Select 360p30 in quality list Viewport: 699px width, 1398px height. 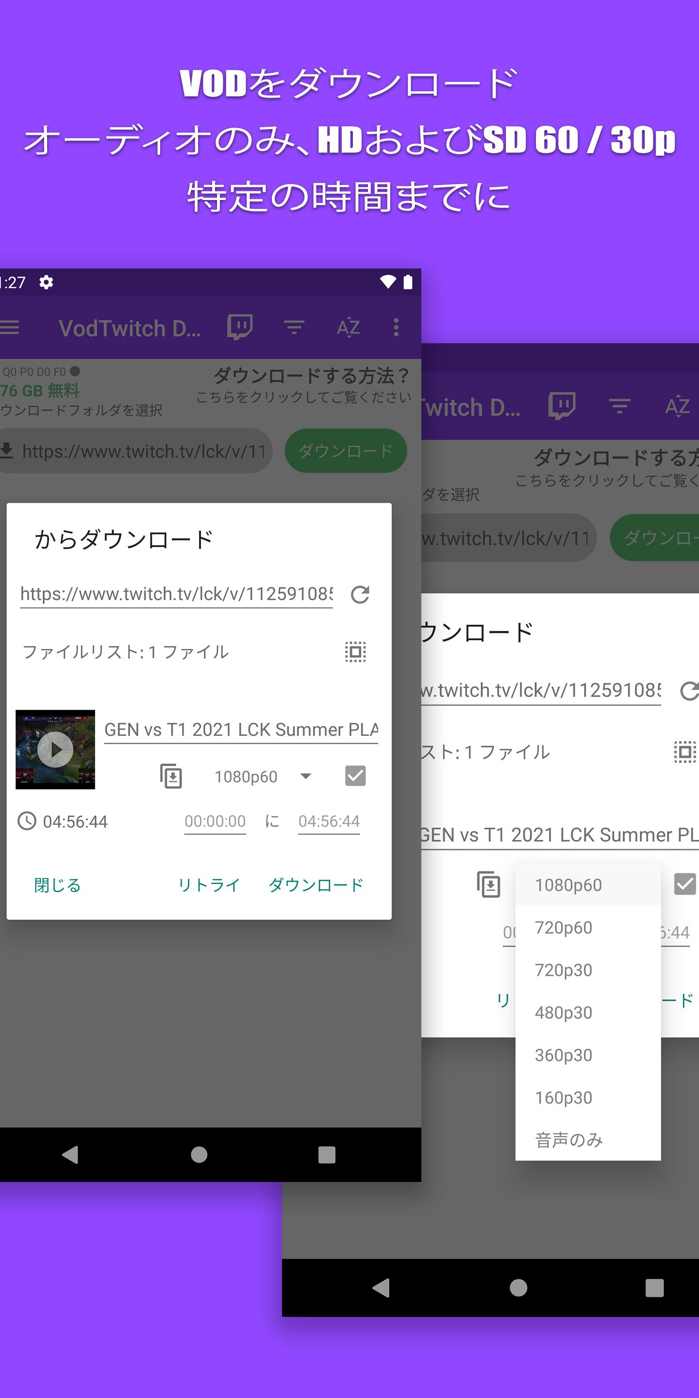point(588,1055)
